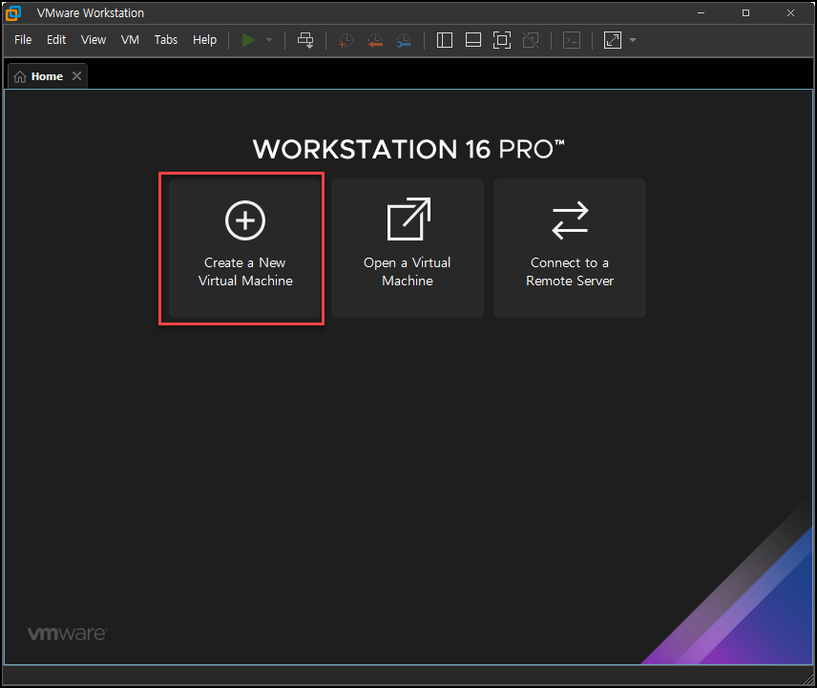Screen dimensions: 817x688
Task: Open the File menu
Action: [x=23, y=40]
